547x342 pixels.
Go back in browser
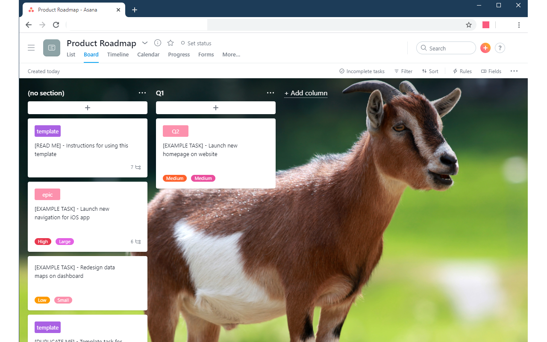(x=29, y=25)
